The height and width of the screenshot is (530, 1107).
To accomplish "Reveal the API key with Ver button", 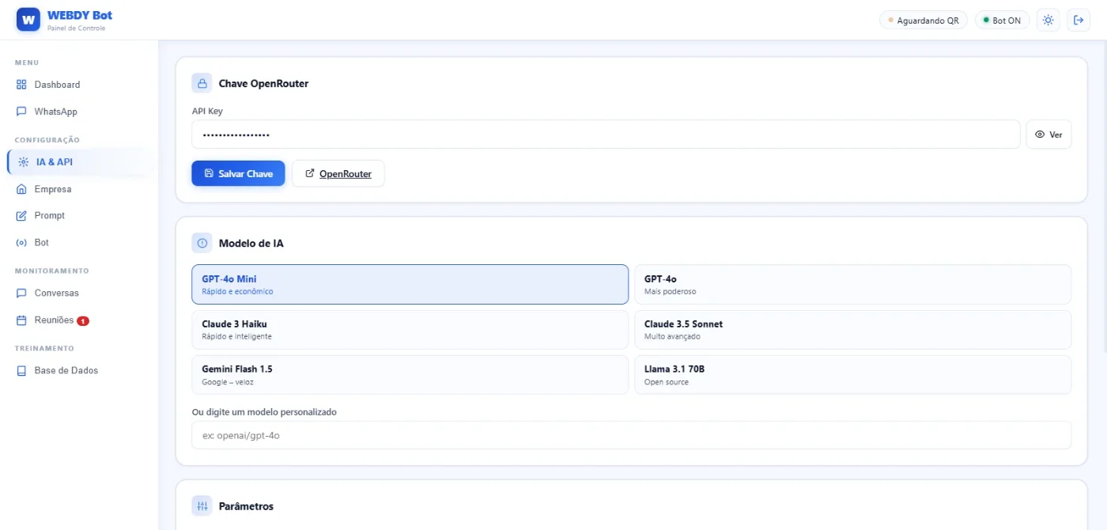I will 1048,134.
